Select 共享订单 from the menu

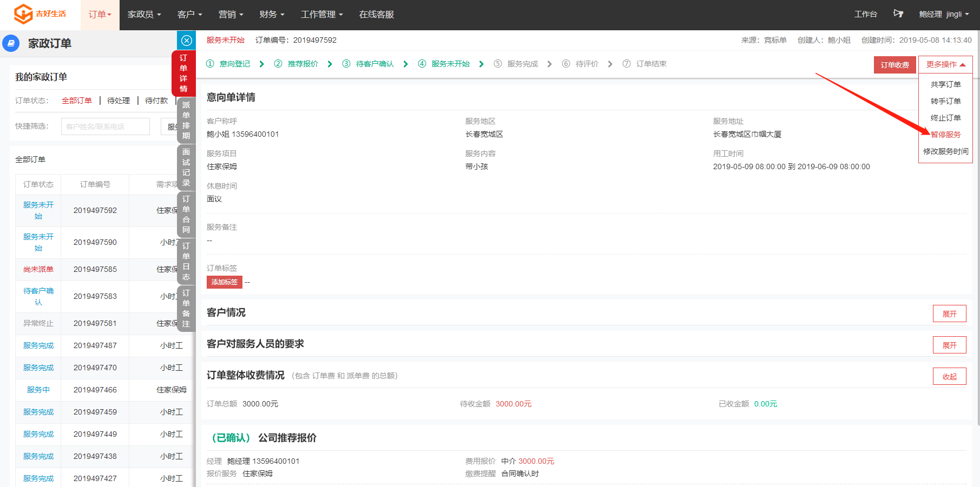click(945, 84)
